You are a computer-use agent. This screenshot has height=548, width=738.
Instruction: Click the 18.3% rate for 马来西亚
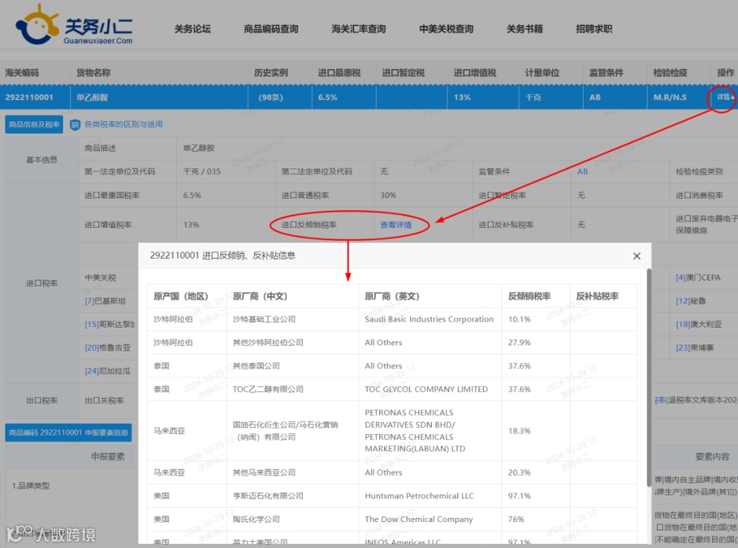coord(519,431)
